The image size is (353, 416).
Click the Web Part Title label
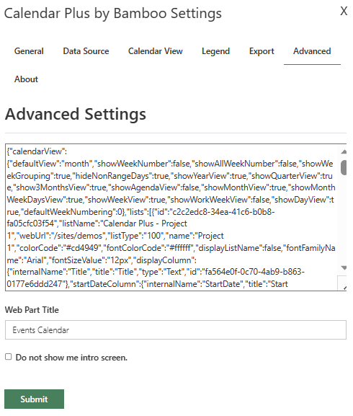pos(32,309)
